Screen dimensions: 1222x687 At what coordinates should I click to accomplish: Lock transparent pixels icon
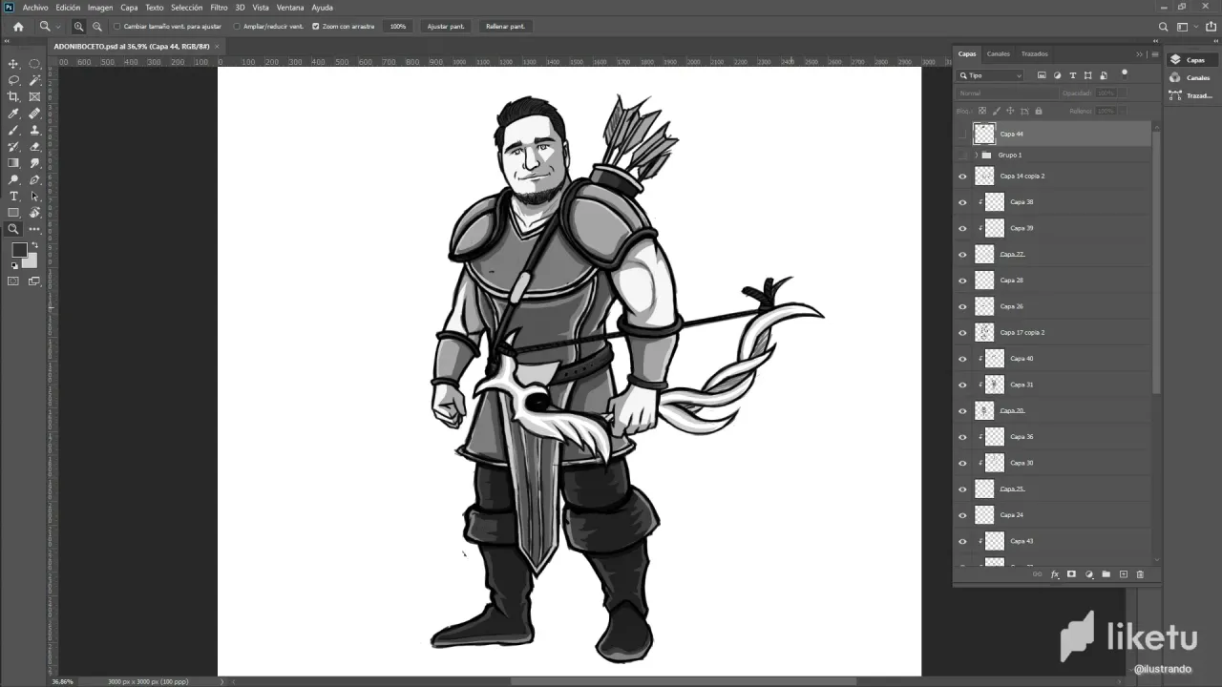pos(982,111)
